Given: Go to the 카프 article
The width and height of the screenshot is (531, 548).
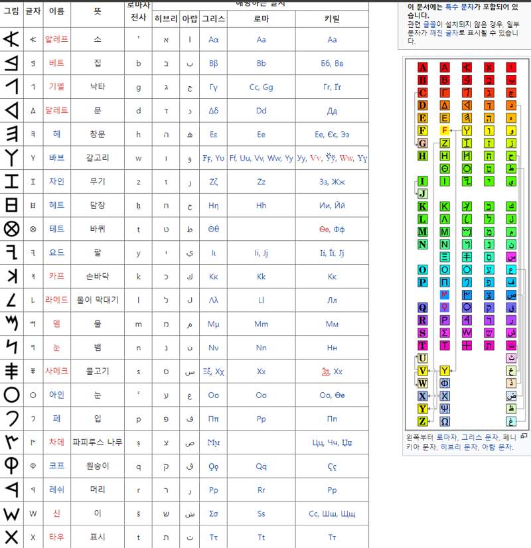Looking at the screenshot, I should coord(56,276).
